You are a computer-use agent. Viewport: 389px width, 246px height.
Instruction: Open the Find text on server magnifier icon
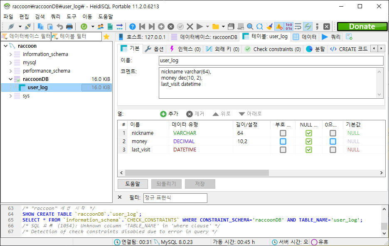click(x=250, y=26)
